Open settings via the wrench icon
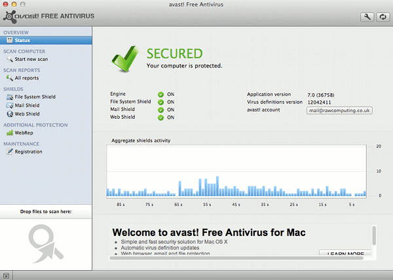 tap(367, 17)
